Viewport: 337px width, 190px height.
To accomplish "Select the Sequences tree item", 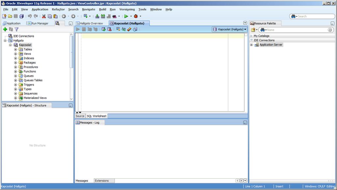I will pyautogui.click(x=31, y=93).
